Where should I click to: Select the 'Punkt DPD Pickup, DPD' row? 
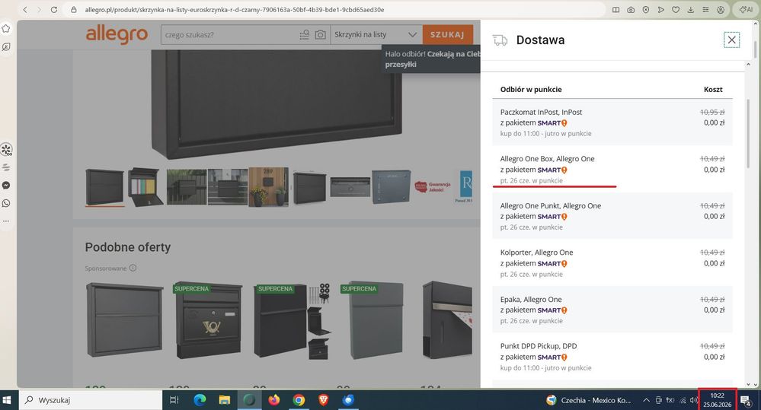[612, 358]
